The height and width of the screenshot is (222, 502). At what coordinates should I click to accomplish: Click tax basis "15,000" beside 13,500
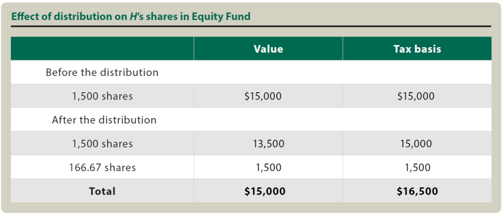pyautogui.click(x=417, y=144)
